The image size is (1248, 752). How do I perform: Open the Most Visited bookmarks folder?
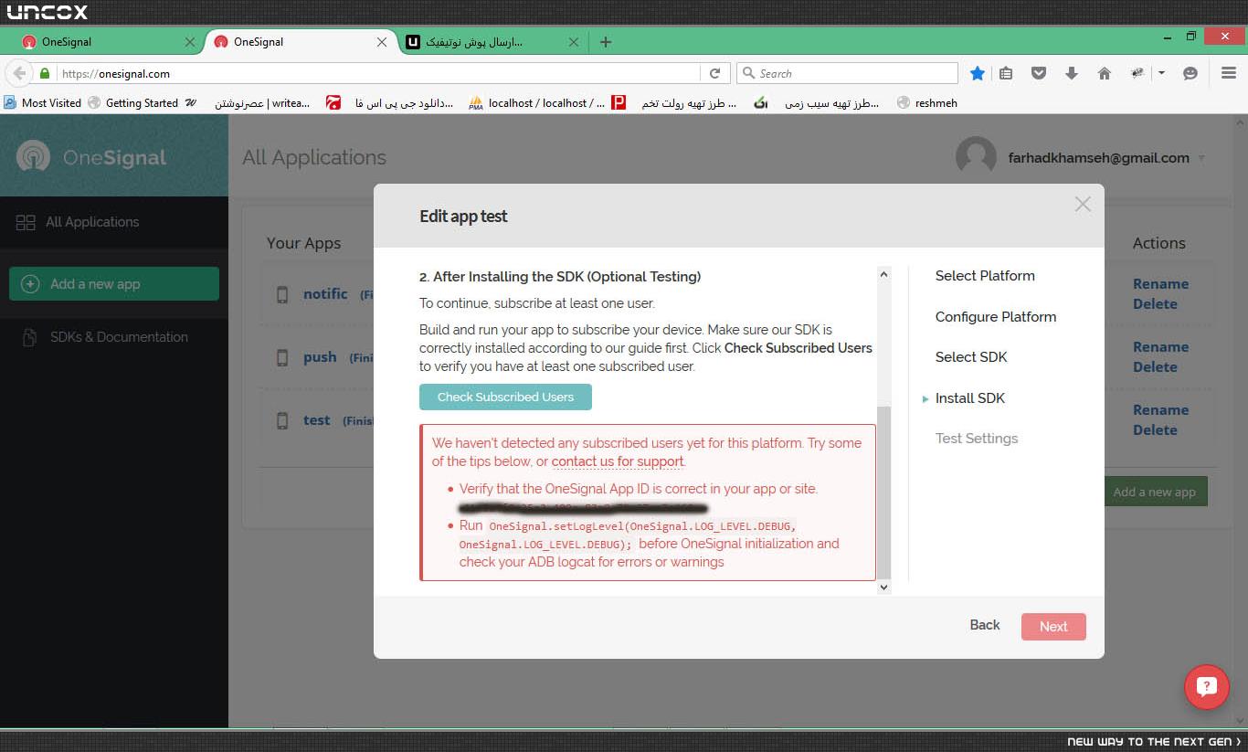click(43, 103)
